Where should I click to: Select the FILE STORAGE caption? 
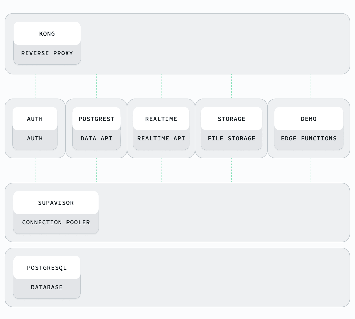coord(232,138)
